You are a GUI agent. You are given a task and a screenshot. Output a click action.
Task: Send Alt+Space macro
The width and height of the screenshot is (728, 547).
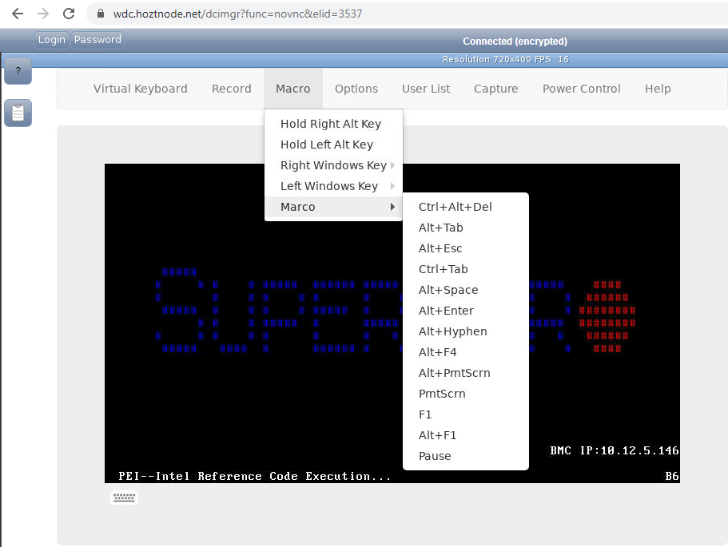click(x=466, y=290)
